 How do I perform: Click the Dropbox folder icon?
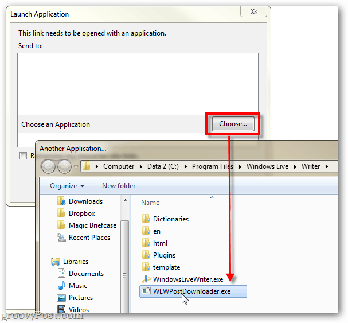(x=61, y=213)
